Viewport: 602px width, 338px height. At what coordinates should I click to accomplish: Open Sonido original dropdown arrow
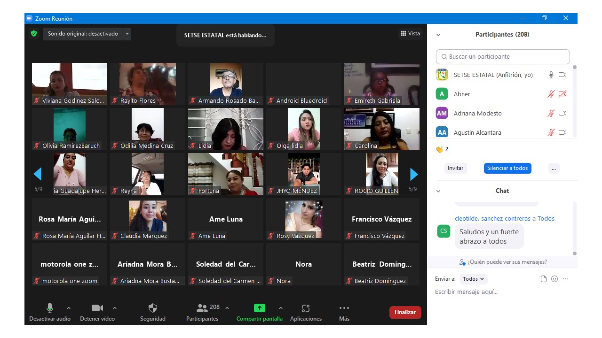[127, 34]
